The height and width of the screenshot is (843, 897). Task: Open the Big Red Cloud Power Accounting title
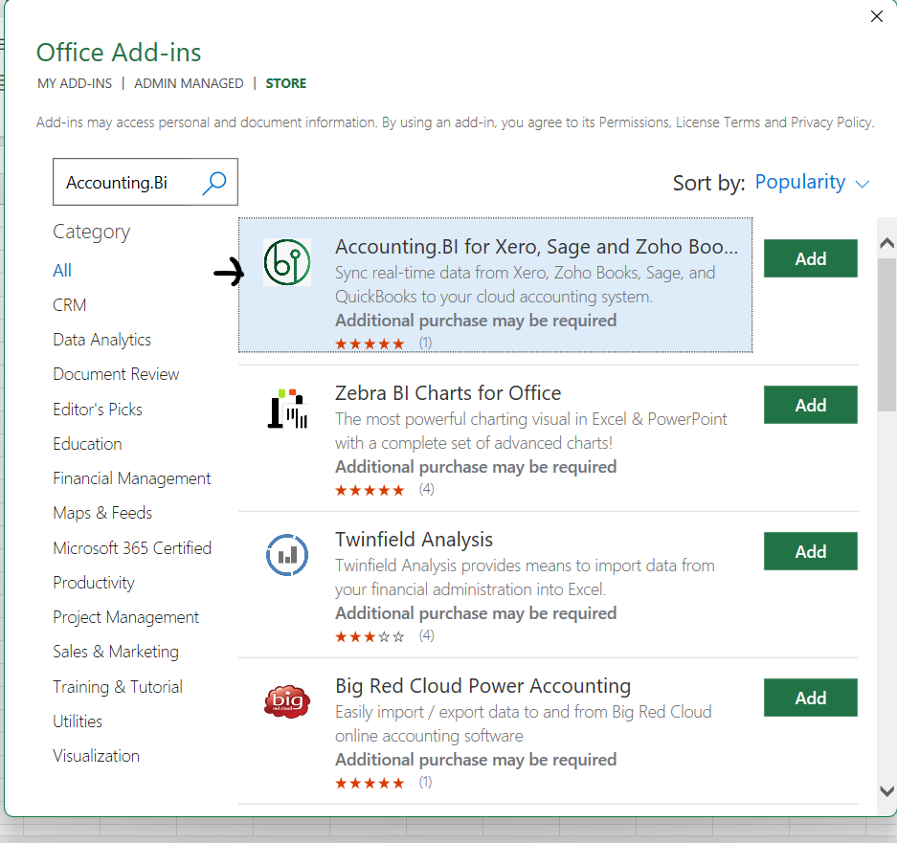click(x=482, y=686)
